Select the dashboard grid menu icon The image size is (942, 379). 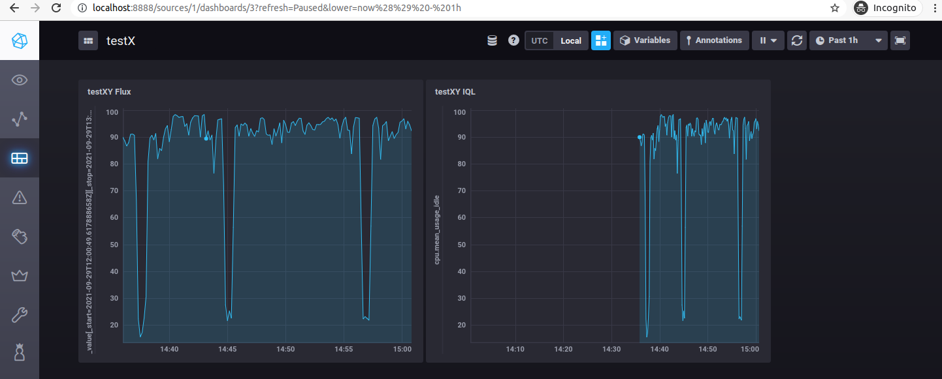point(88,40)
